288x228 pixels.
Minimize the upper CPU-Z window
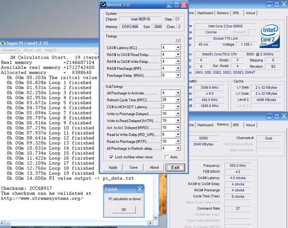coord(269,4)
